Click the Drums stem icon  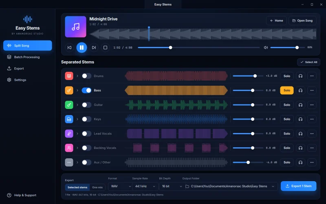(x=69, y=76)
